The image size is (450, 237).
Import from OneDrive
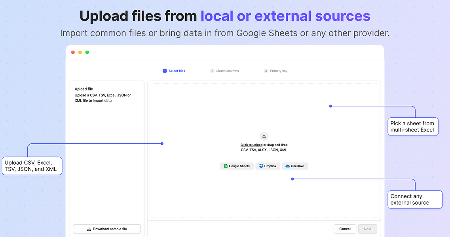tap(295, 166)
